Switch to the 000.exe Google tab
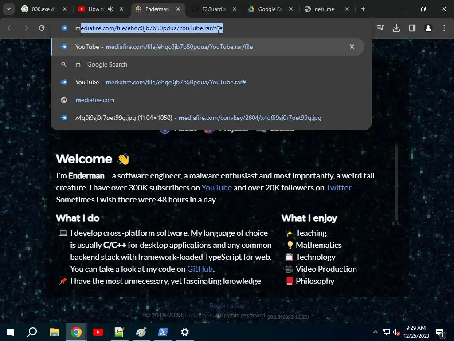The width and height of the screenshot is (454, 341). [44, 9]
